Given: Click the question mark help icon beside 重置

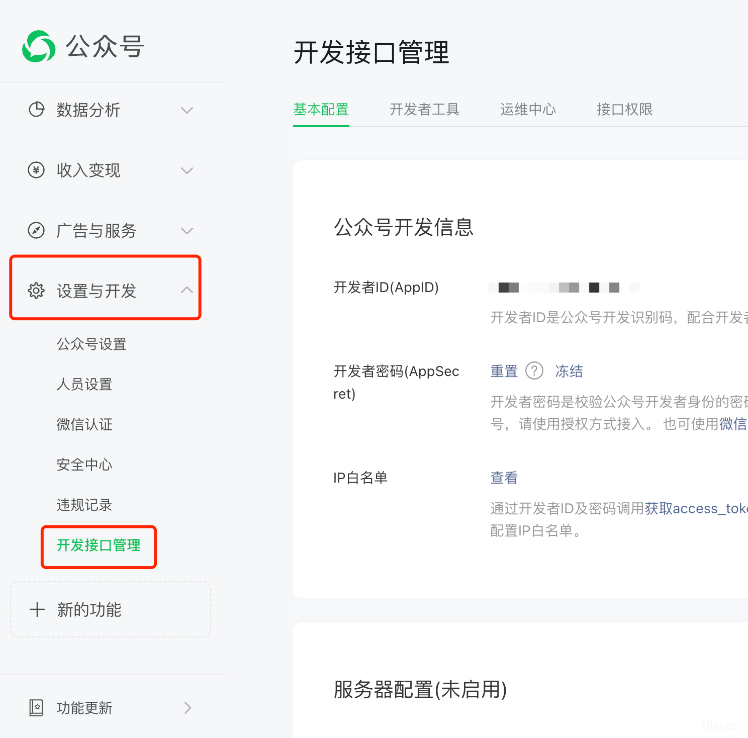Looking at the screenshot, I should (534, 371).
